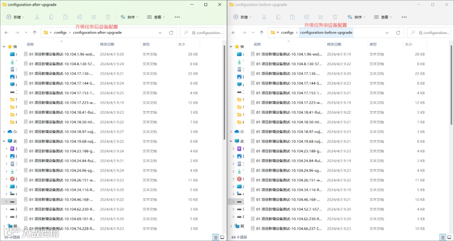
Task: Go up one folder in configuration-after-upgrade window
Action: pyautogui.click(x=34, y=33)
